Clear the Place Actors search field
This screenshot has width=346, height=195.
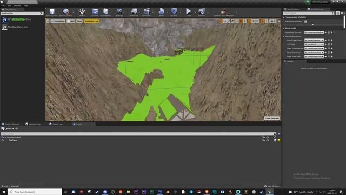click(x=41, y=13)
